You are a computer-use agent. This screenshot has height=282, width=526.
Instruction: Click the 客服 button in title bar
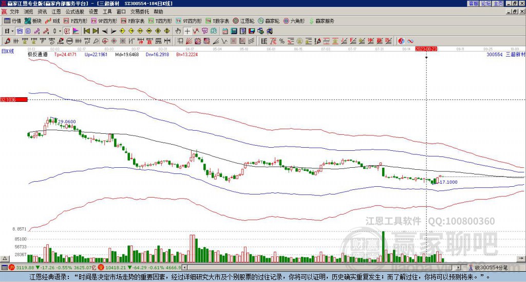pos(473,3)
